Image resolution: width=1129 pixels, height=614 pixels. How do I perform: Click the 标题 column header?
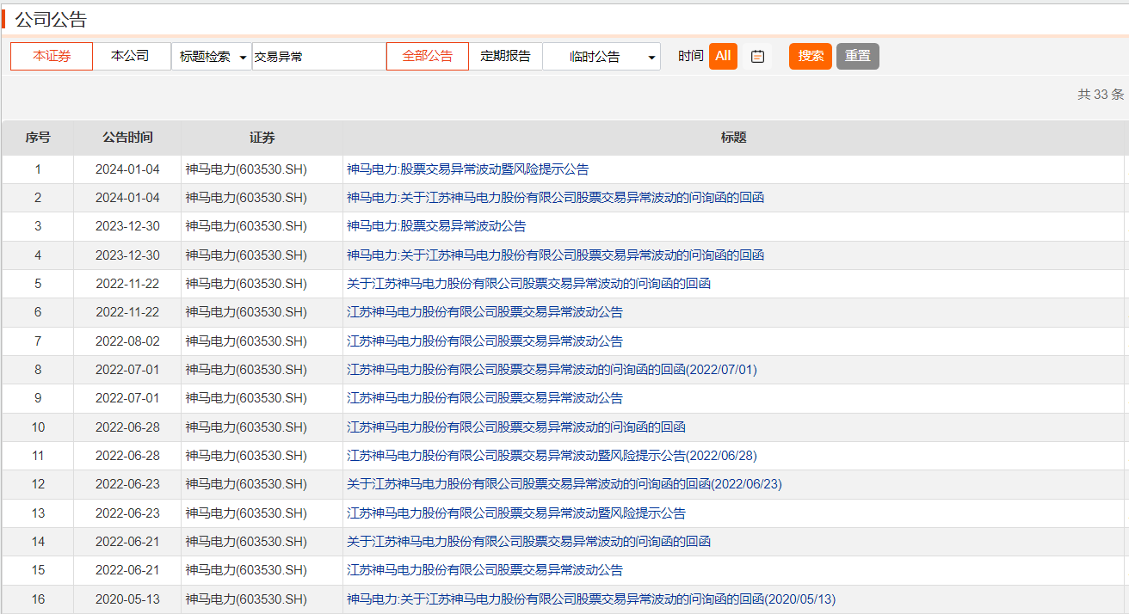[x=733, y=138]
